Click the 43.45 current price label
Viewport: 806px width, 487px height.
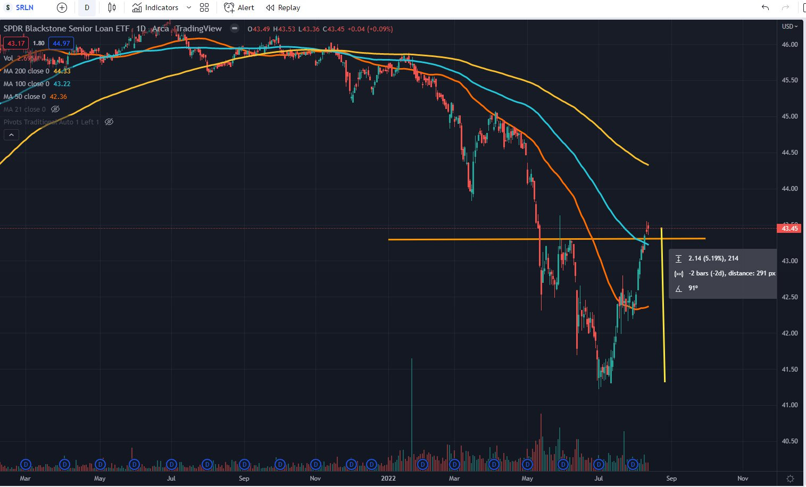[x=790, y=229]
